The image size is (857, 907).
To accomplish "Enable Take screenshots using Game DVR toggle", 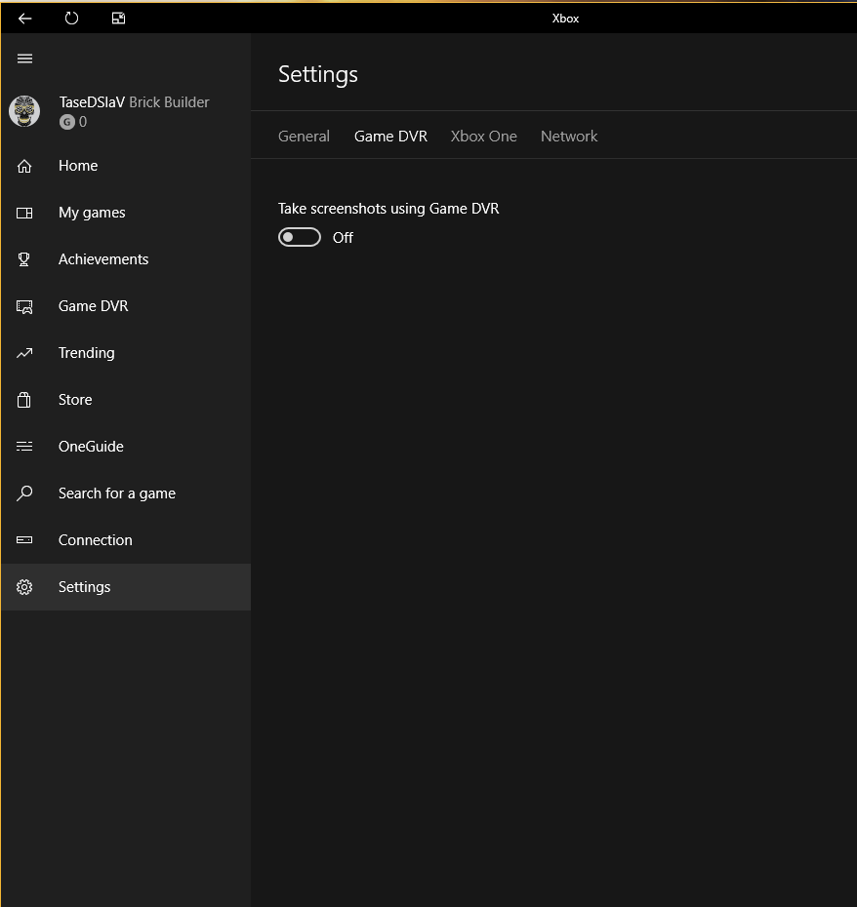I will [x=300, y=237].
